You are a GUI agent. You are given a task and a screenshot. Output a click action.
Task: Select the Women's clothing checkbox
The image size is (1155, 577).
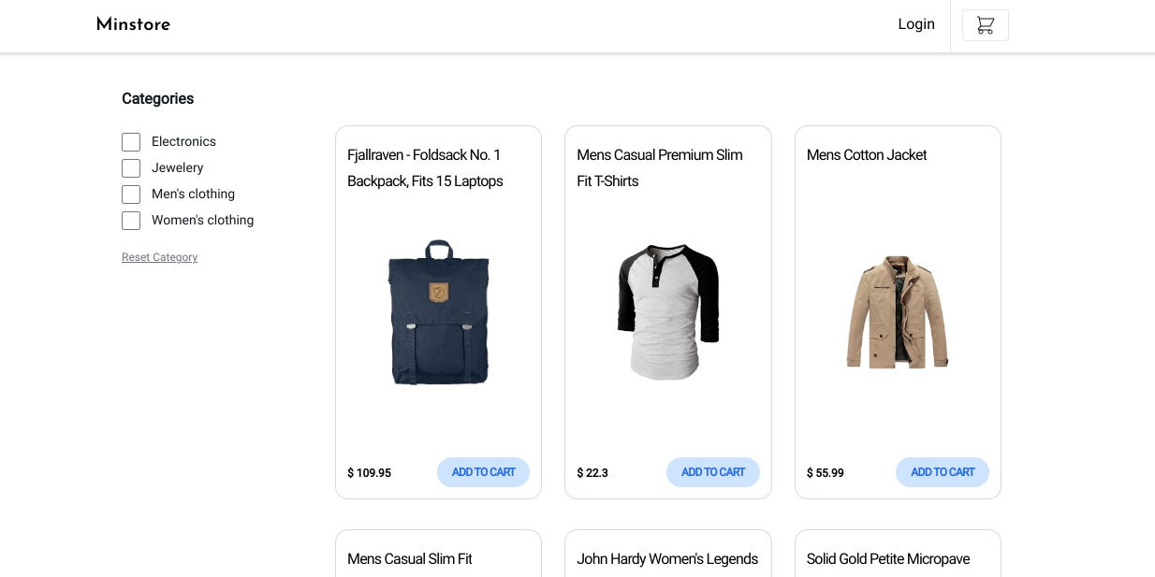click(131, 221)
